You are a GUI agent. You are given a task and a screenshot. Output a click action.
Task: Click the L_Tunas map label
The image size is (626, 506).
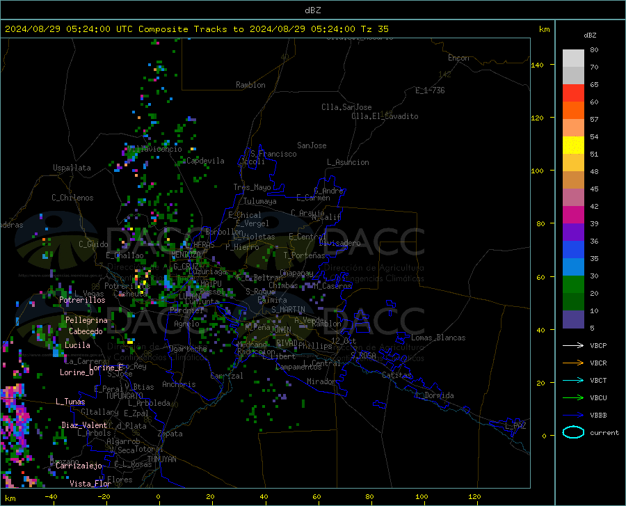(70, 402)
